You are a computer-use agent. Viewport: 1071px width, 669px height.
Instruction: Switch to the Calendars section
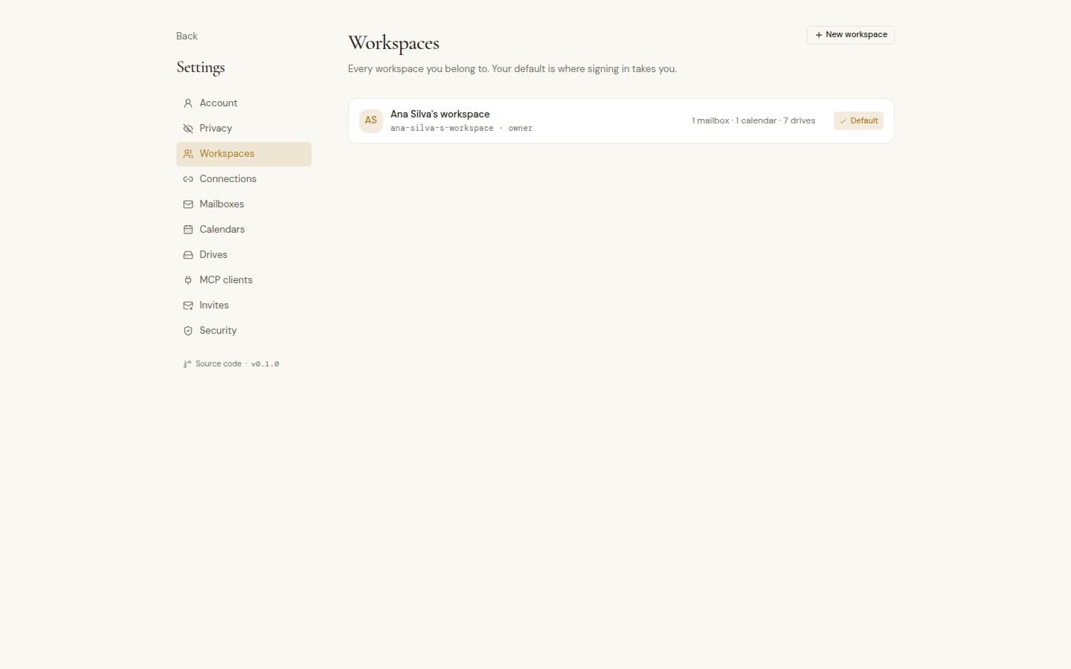[x=244, y=230]
